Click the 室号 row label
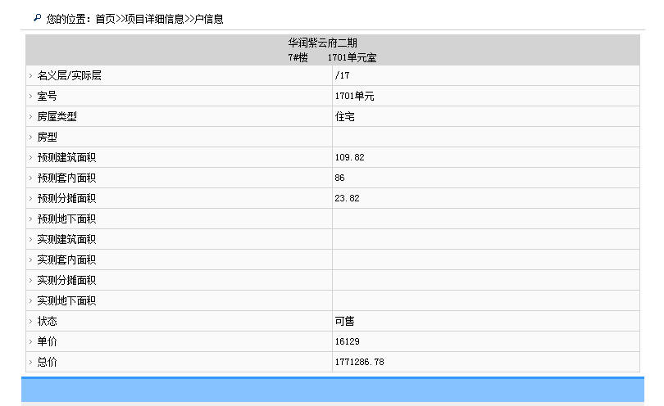Image resolution: width=664 pixels, height=406 pixels. (47, 96)
